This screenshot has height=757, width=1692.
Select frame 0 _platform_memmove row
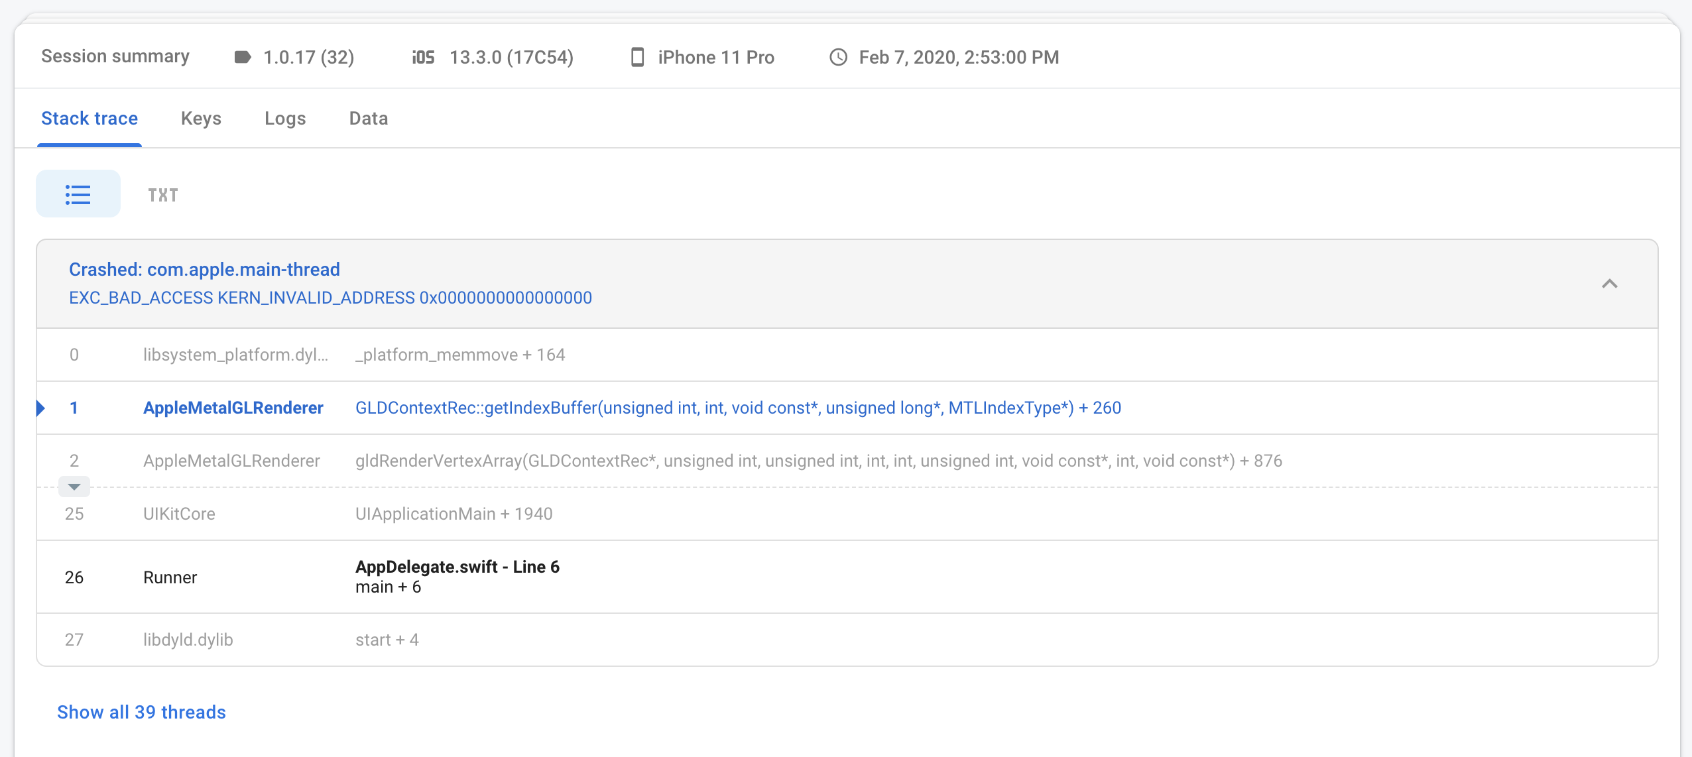point(459,355)
